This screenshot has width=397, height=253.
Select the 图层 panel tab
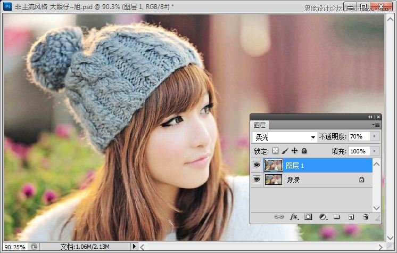coord(260,125)
